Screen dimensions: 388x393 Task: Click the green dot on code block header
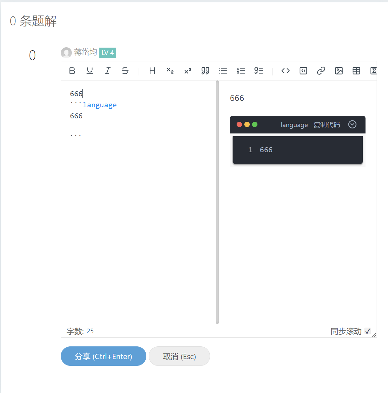coord(255,124)
